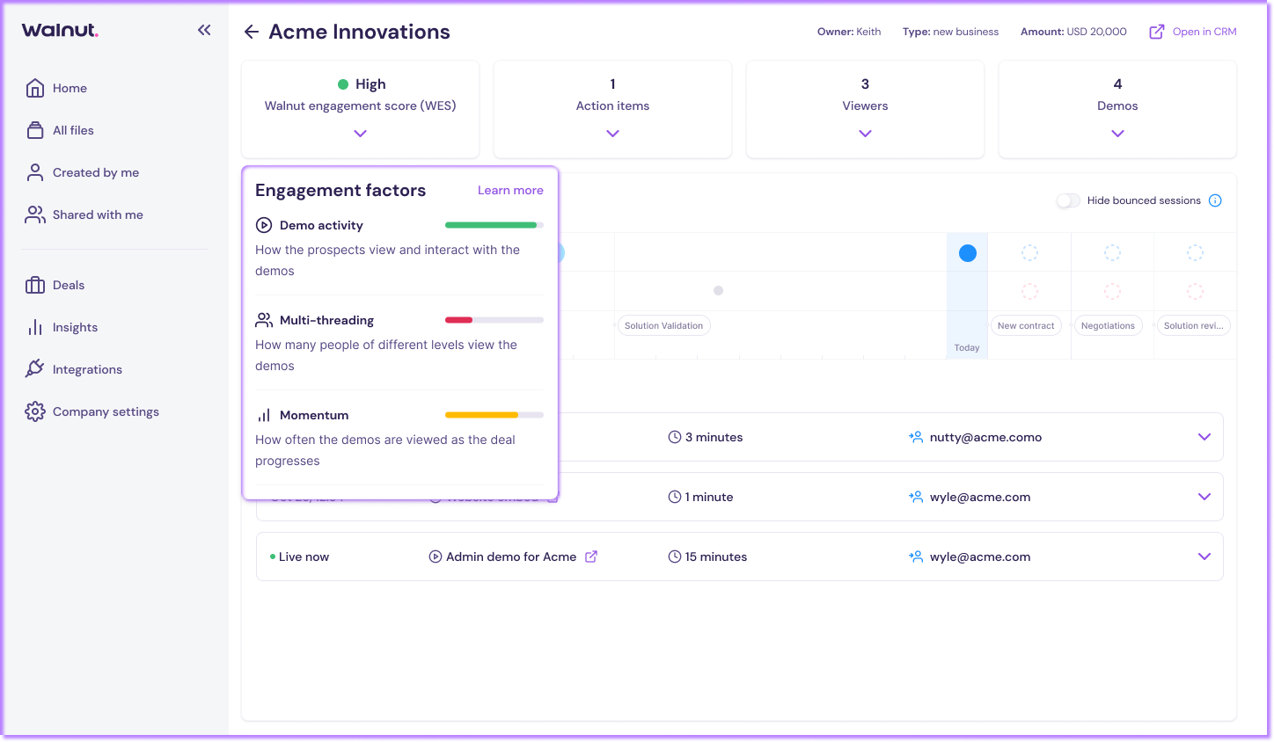Click add-viewer icon beside nutty@acme.como
Image resolution: width=1274 pixels, height=742 pixels.
coord(916,437)
